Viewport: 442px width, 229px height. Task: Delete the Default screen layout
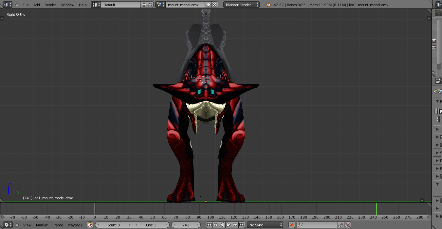coord(150,5)
